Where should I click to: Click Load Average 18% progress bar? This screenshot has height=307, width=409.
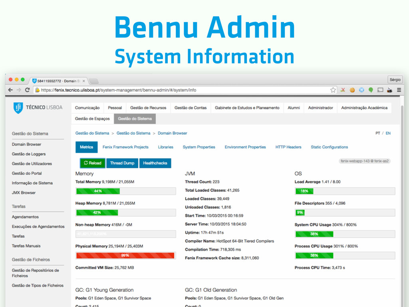(x=345, y=191)
